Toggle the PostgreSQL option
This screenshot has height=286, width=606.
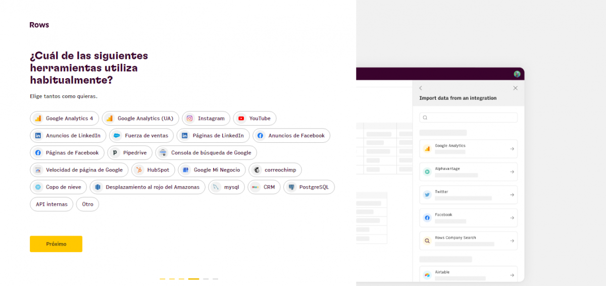(x=309, y=187)
